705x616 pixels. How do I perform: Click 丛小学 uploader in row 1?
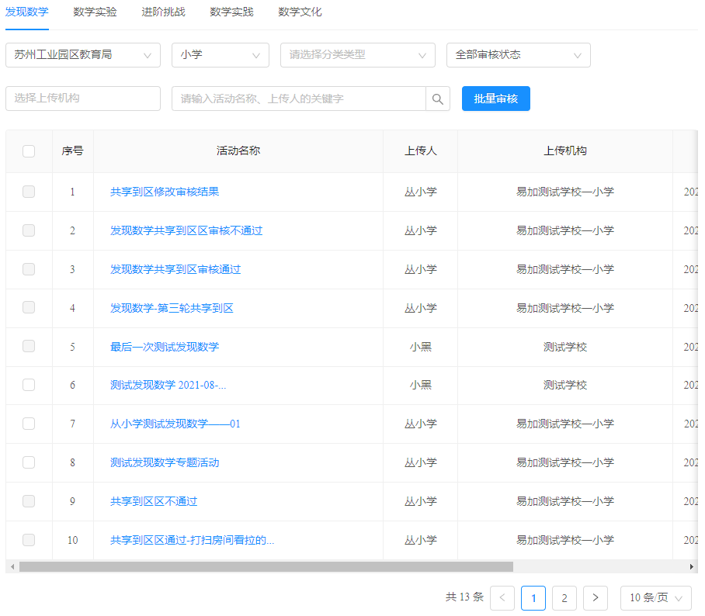[420, 192]
